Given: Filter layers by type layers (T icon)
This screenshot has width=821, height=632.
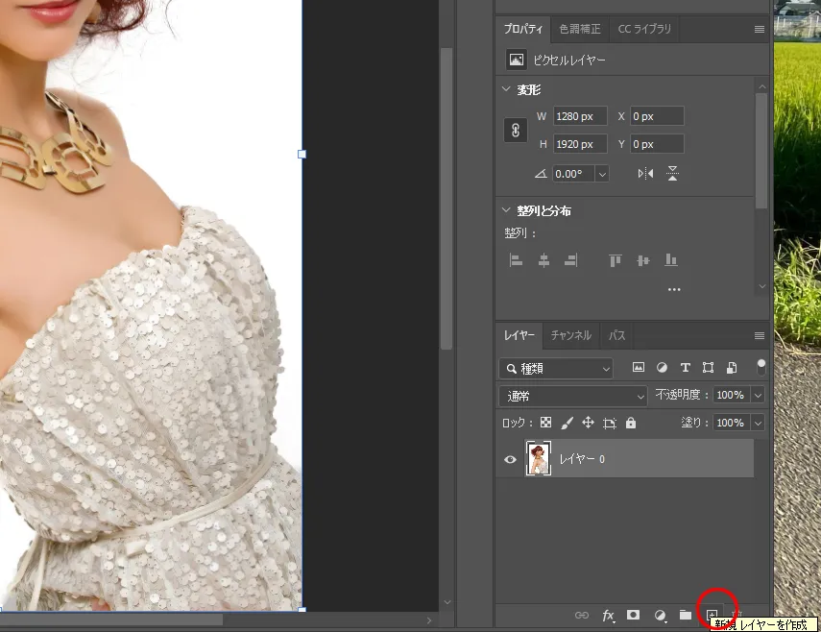Looking at the screenshot, I should [x=685, y=368].
